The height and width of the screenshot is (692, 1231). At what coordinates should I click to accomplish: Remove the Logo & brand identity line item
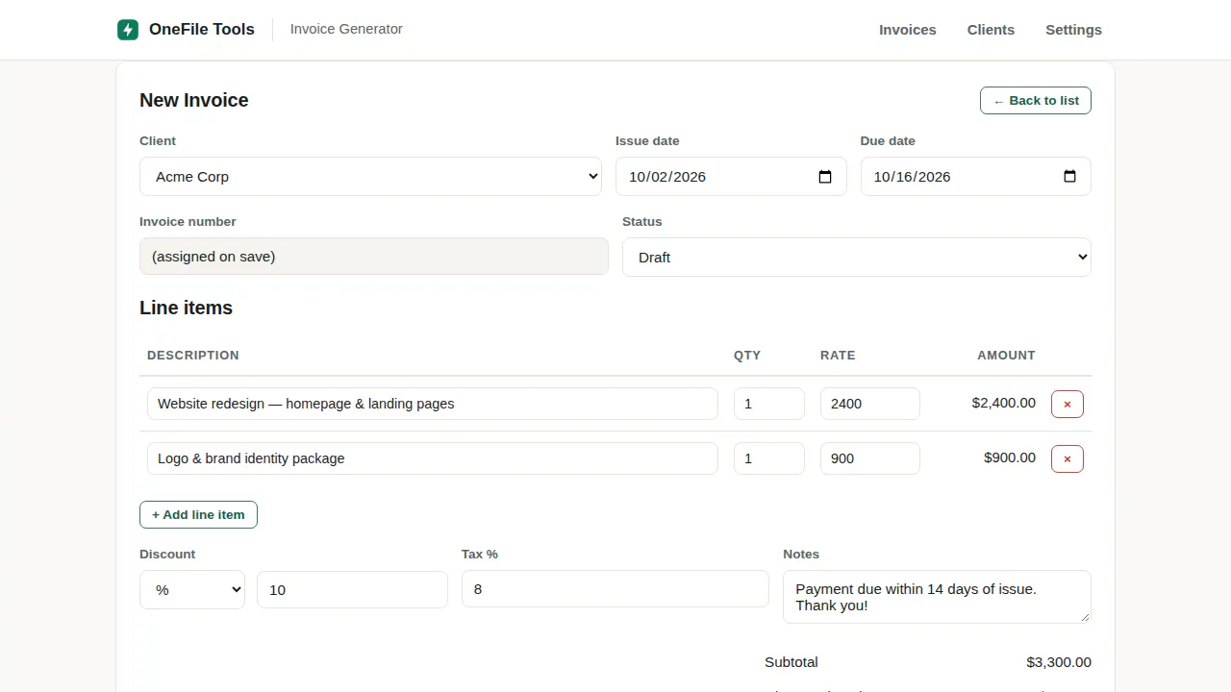1068,459
